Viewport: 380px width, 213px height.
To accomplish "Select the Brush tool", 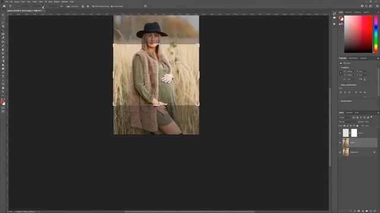I will 3,46.
